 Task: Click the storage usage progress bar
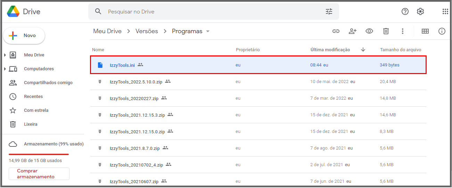[x=39, y=154]
